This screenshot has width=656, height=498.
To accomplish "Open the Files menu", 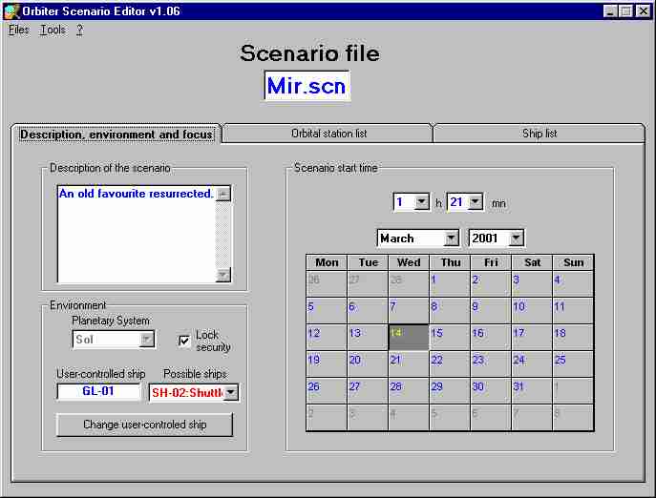I will 19,31.
